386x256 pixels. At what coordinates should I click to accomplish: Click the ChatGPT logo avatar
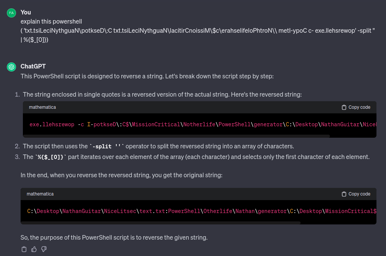click(11, 67)
